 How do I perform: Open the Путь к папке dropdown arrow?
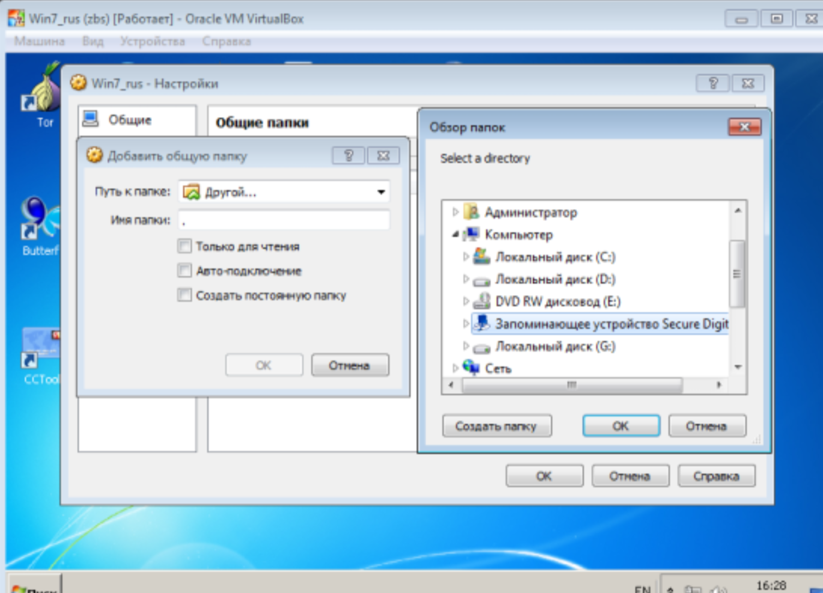click(x=381, y=192)
